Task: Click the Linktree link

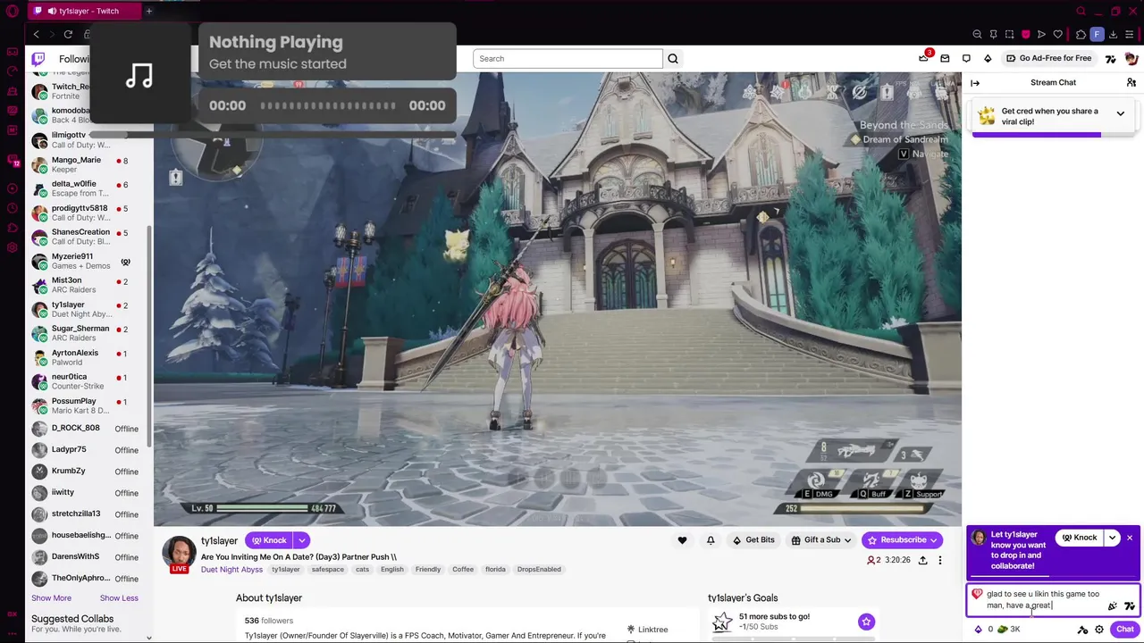Action: 652,630
